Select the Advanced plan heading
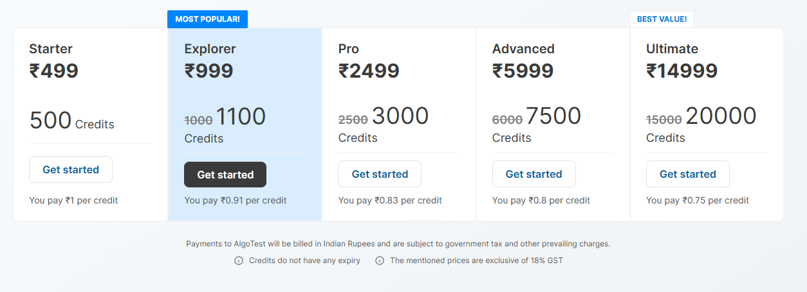 coord(523,49)
